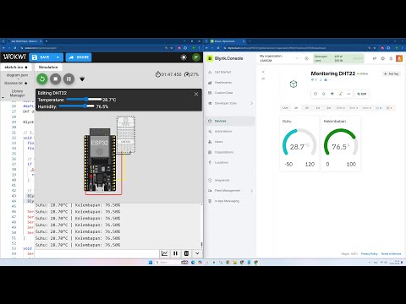Click the simulation speed gauge icon
The height and width of the screenshot is (304, 406).
point(187,74)
